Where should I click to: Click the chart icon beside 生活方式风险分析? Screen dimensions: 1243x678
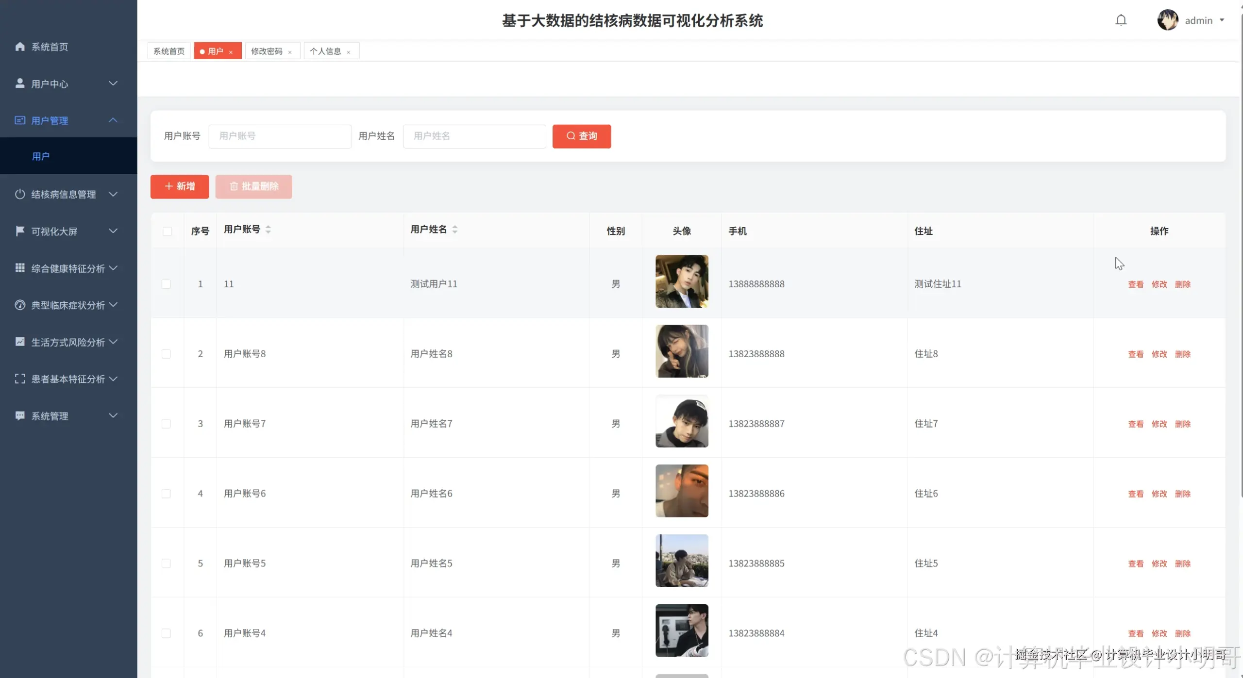(x=20, y=342)
